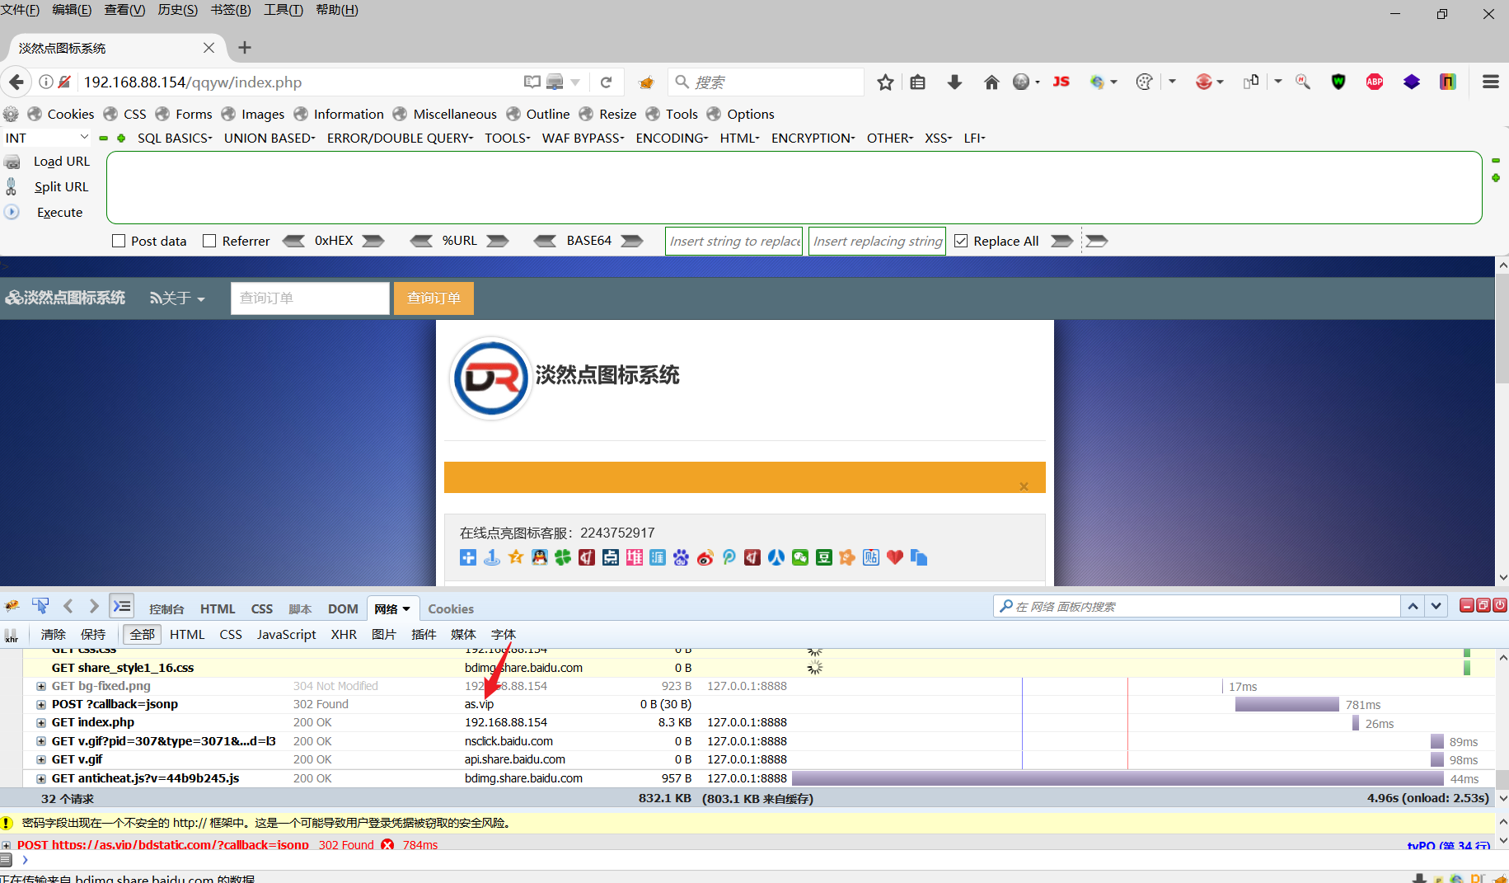Viewport: 1509px width, 883px height.
Task: Open the AdBlock Plus ABP icon
Action: (1375, 82)
